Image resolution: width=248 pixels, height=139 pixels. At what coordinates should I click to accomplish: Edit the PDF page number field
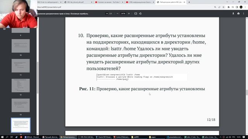click(107, 14)
